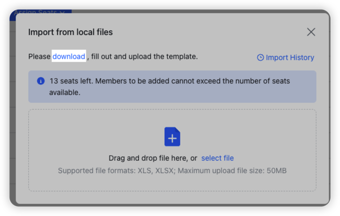Screen dimensions: 340x216
Task: Click the select file link
Action: point(217,158)
